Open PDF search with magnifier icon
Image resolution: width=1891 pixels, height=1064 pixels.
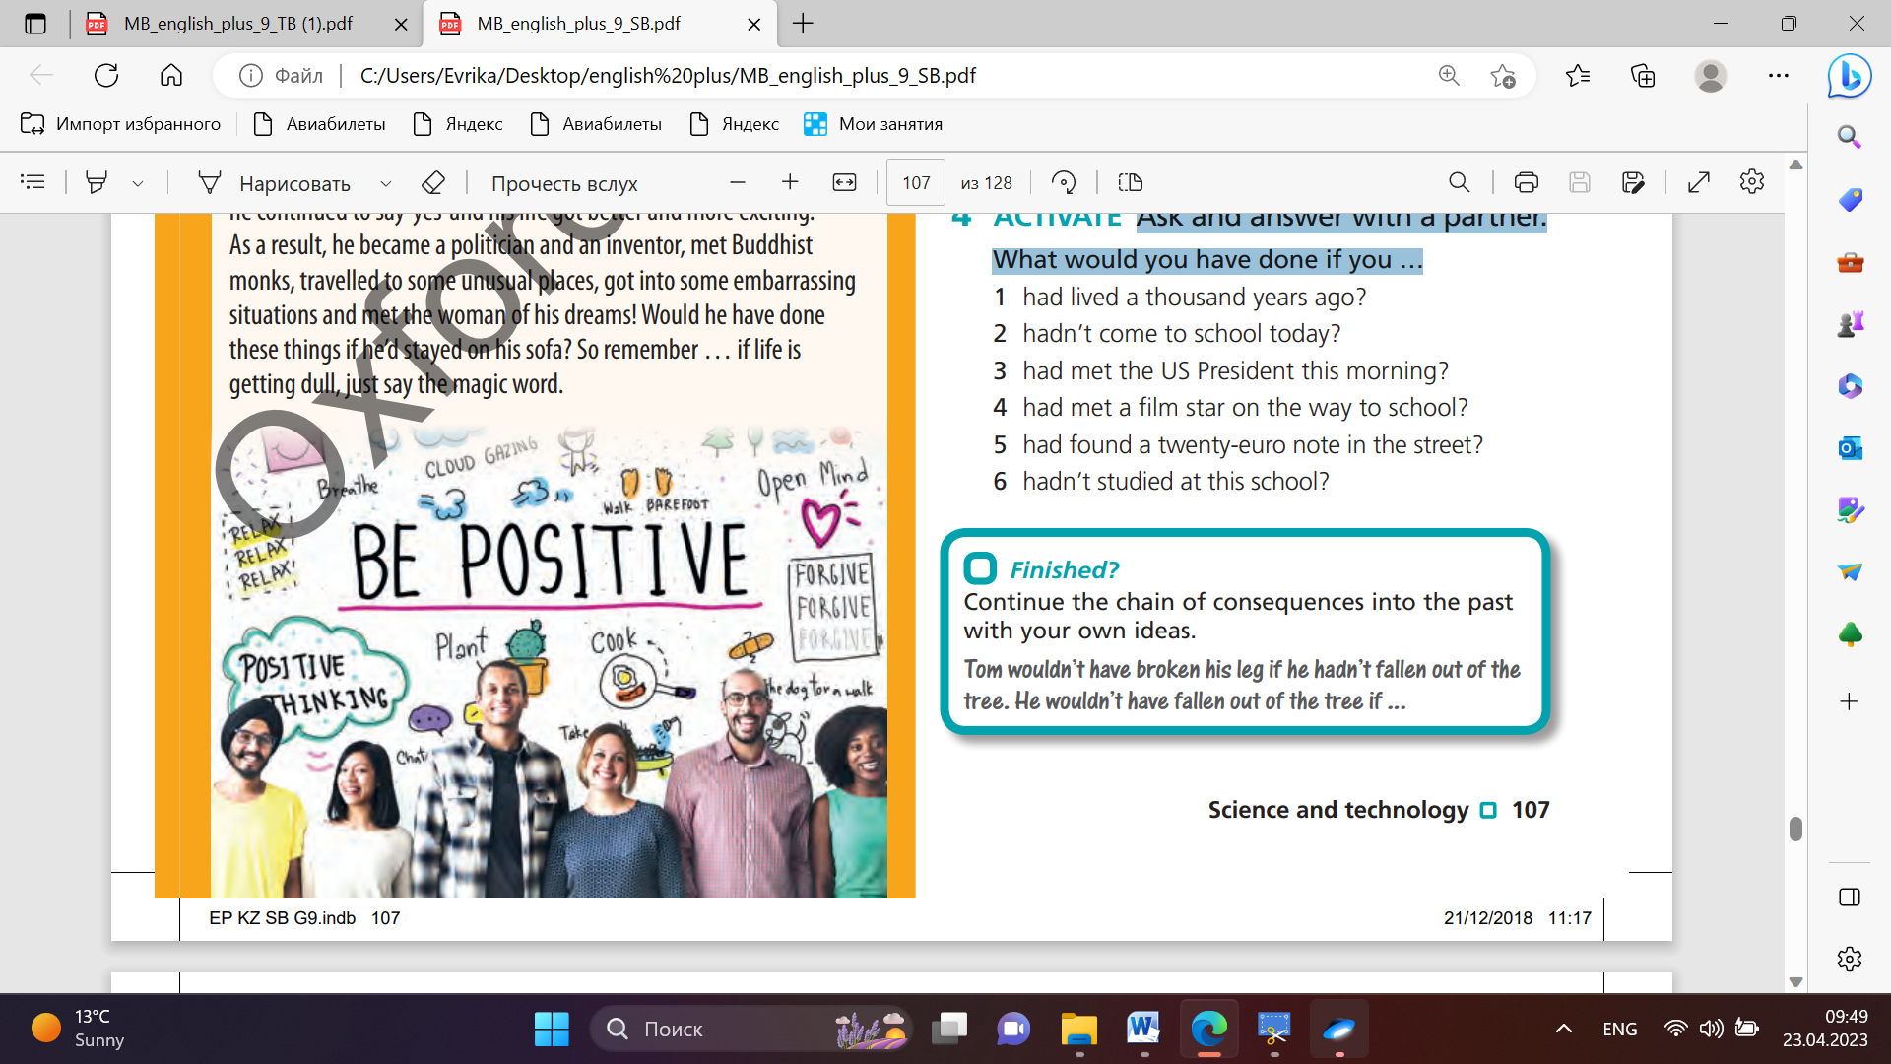pyautogui.click(x=1459, y=182)
